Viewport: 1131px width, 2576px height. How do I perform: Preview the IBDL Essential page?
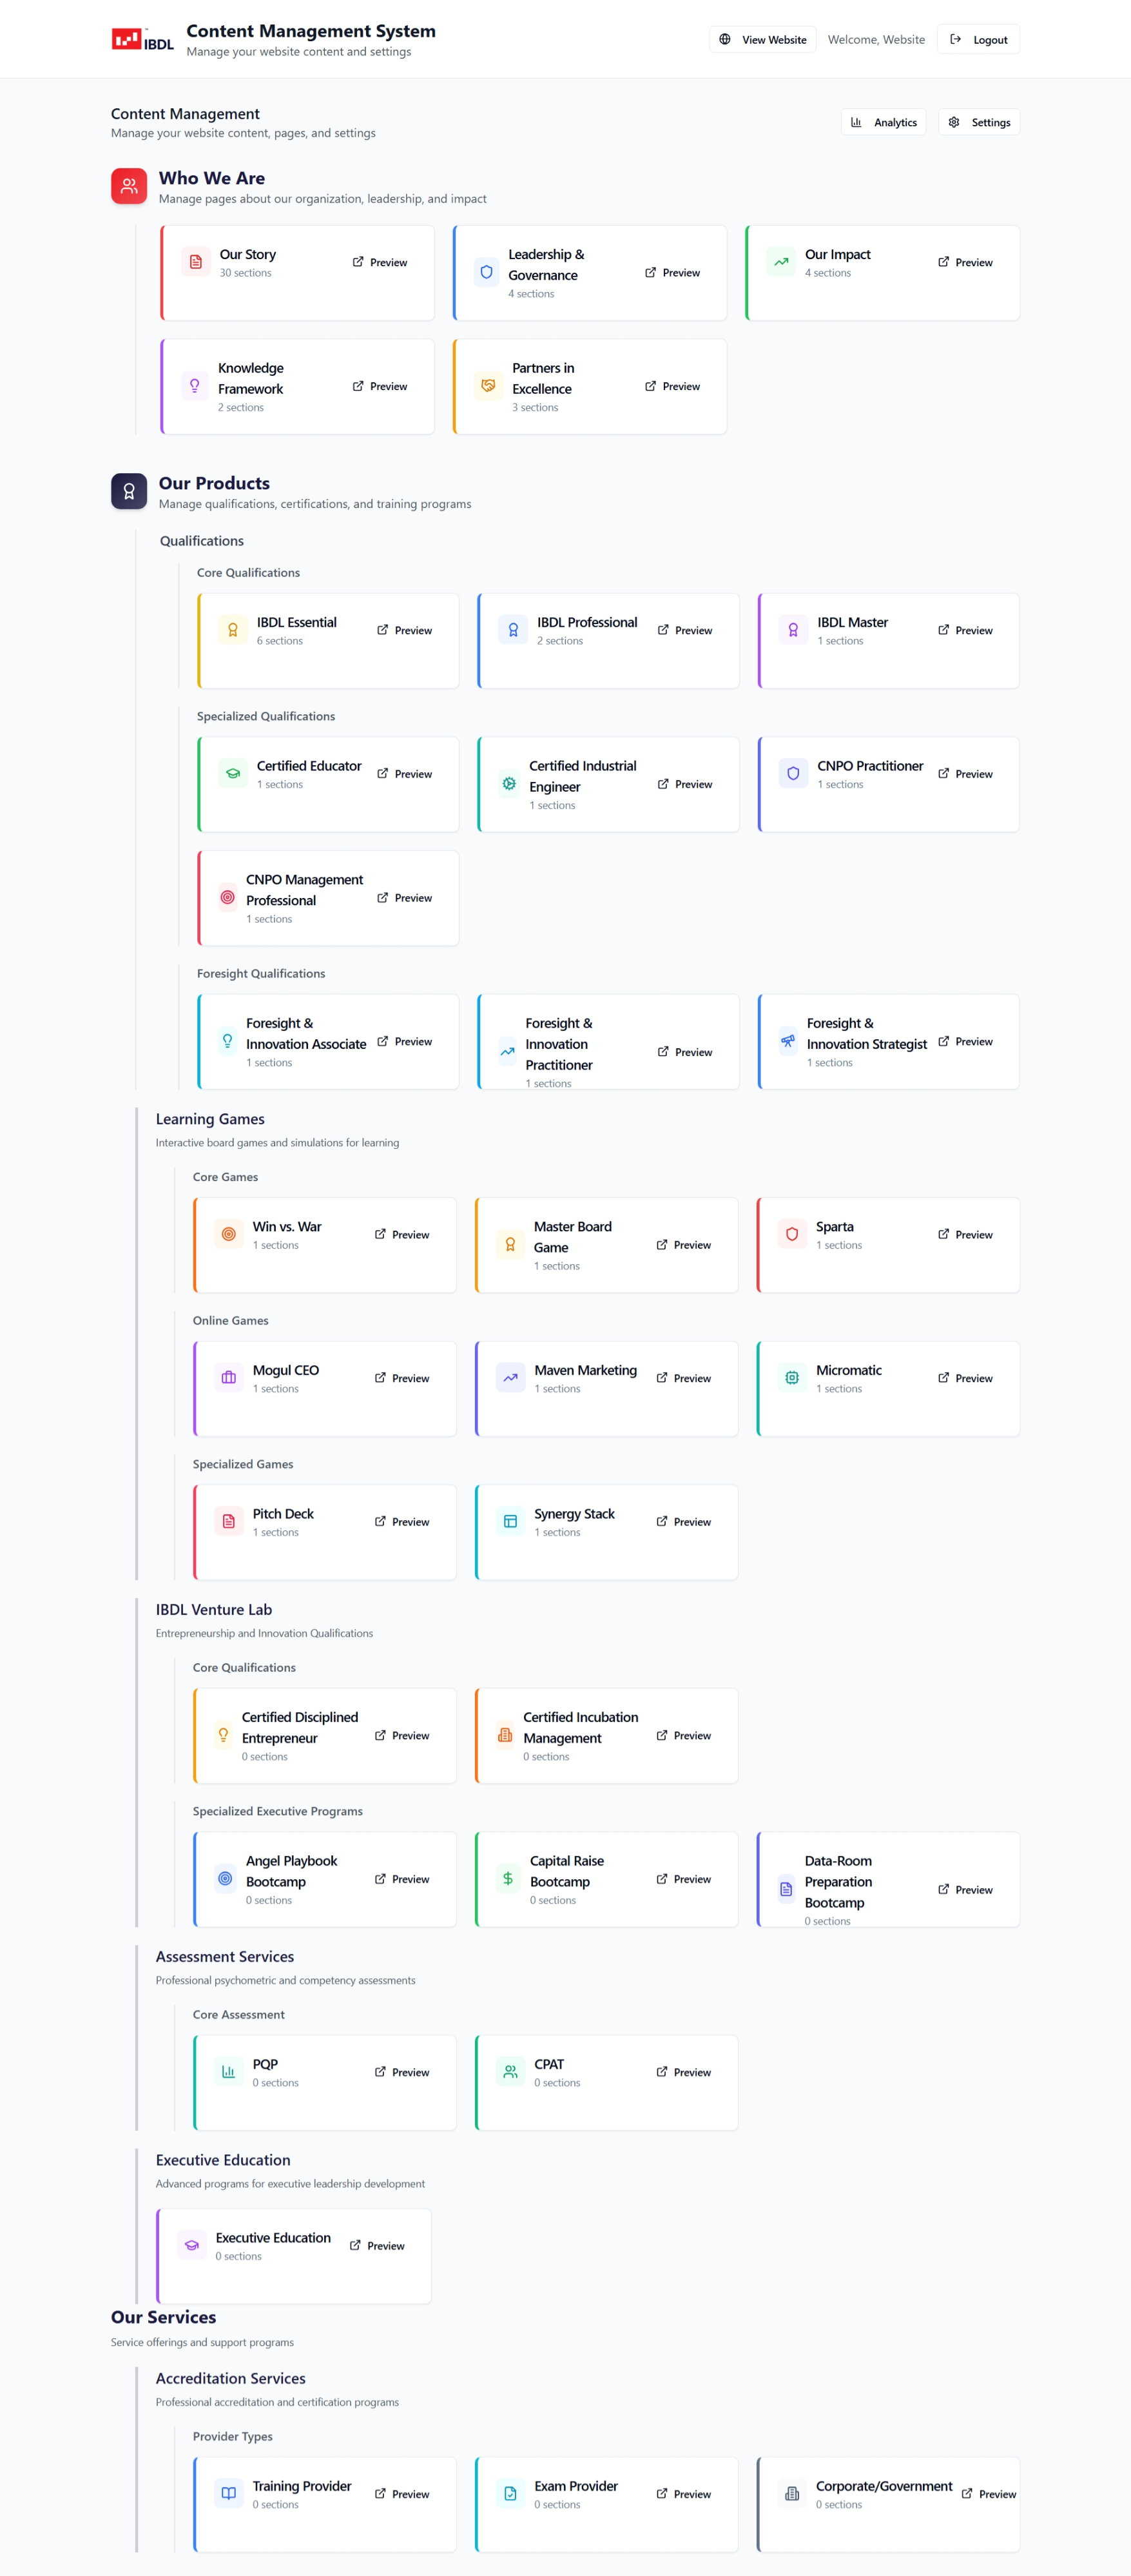[x=404, y=630]
